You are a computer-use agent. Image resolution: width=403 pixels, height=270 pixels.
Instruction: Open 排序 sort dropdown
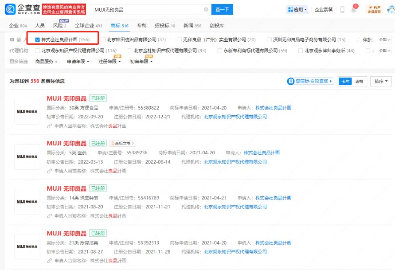(x=381, y=82)
